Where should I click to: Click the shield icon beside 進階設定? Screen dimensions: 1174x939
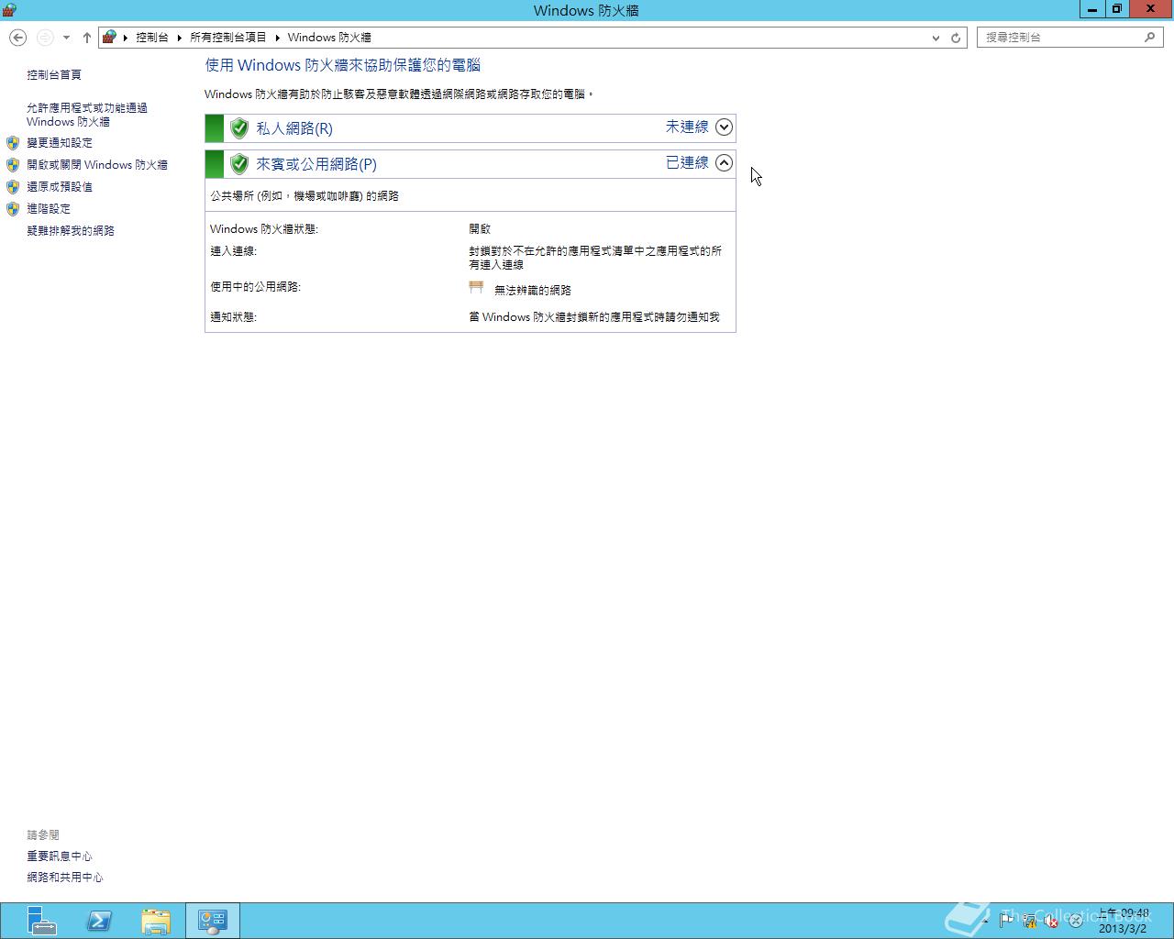tap(13, 209)
